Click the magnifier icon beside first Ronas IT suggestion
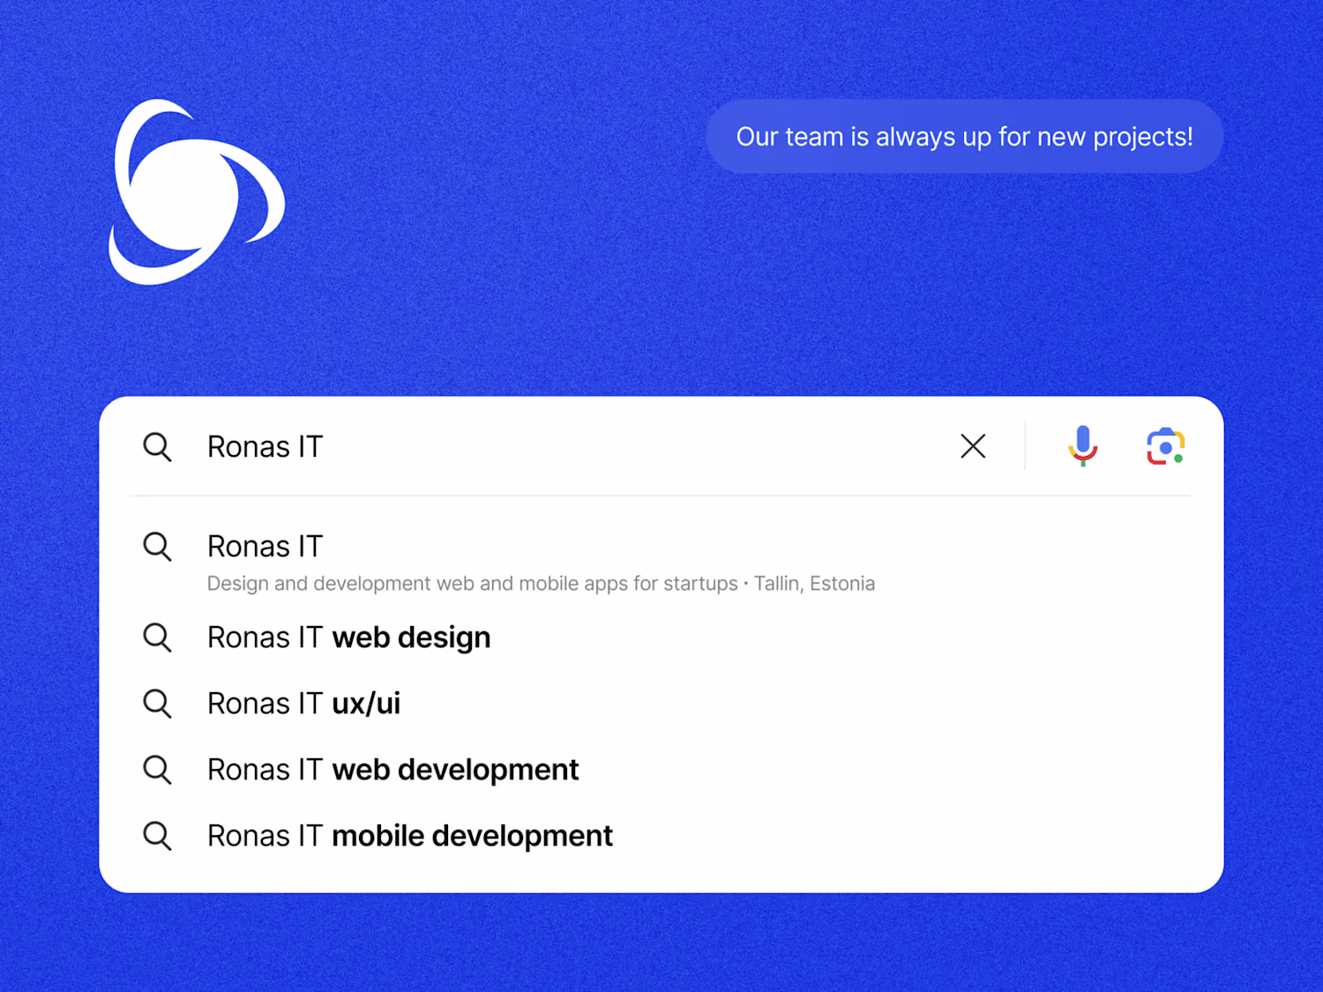Screen dimensions: 1323x992 157,547
